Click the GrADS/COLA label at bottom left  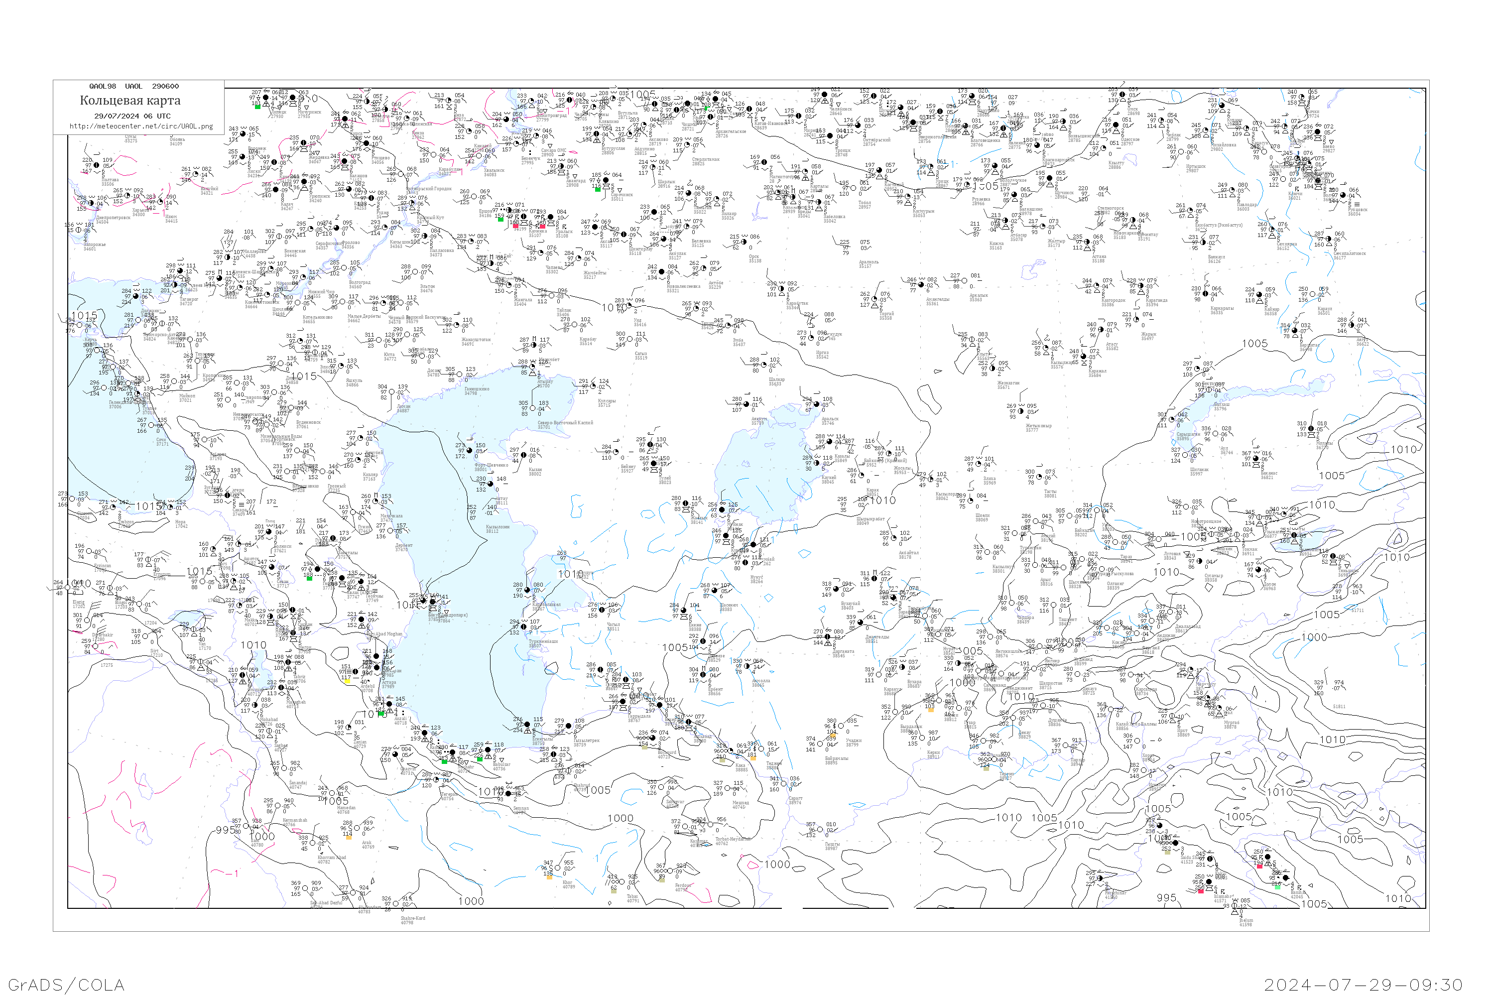pyautogui.click(x=66, y=985)
